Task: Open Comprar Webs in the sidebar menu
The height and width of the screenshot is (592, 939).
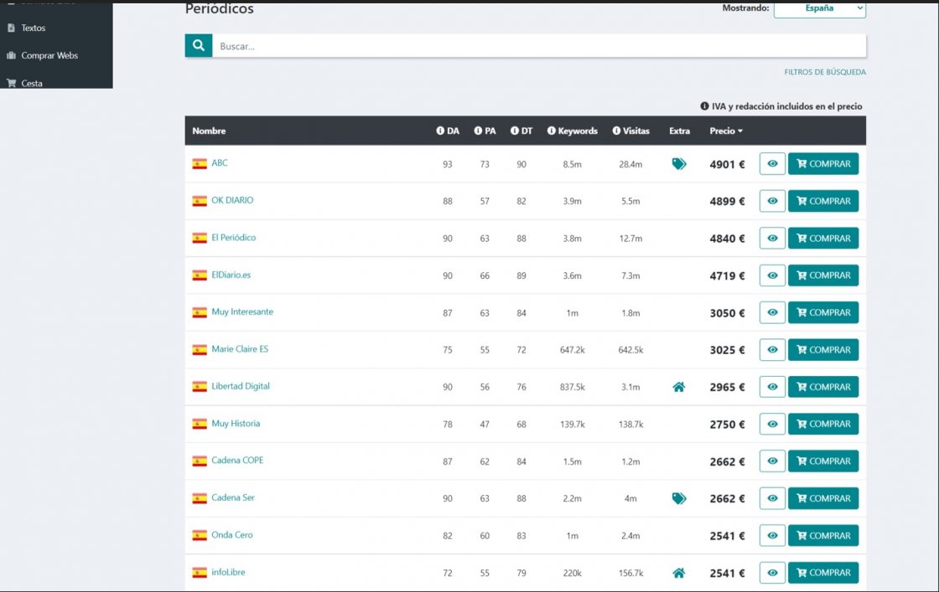Action: pos(49,55)
